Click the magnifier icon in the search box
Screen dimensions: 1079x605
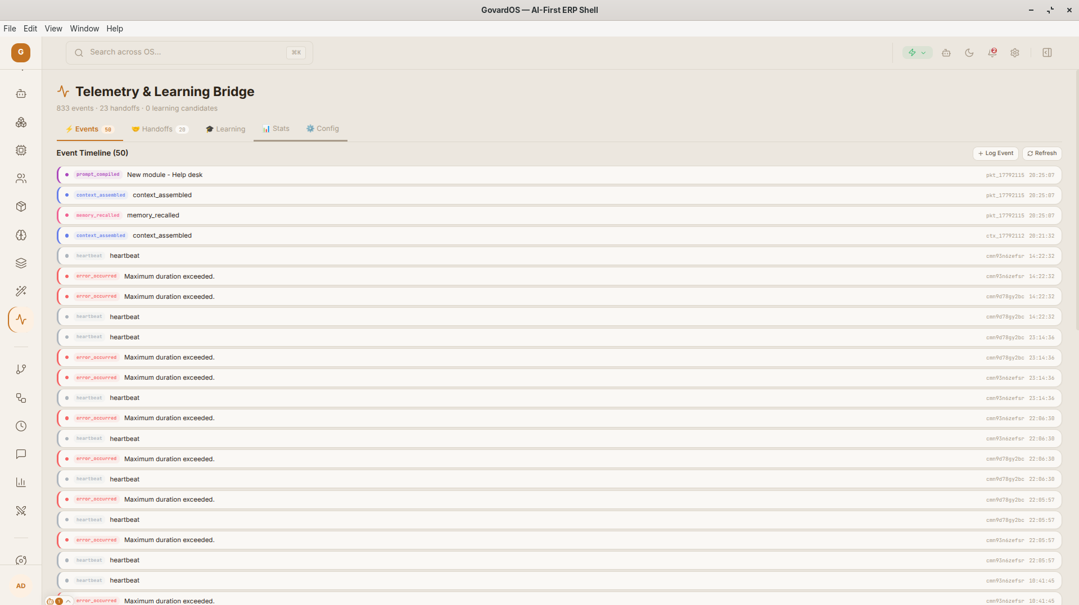click(x=79, y=53)
